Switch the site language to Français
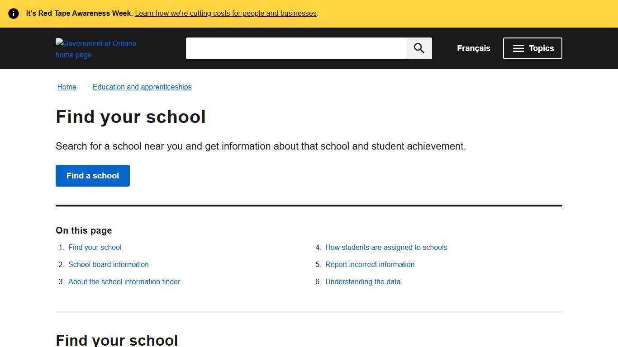This screenshot has height=347, width=618. click(473, 48)
